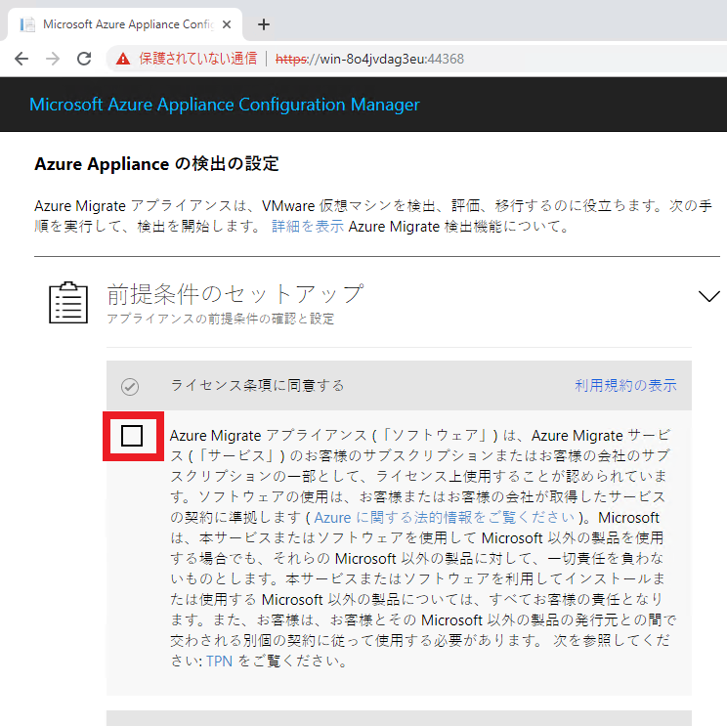The width and height of the screenshot is (727, 726).
Task: Go back using the browser back arrow
Action: point(21,59)
